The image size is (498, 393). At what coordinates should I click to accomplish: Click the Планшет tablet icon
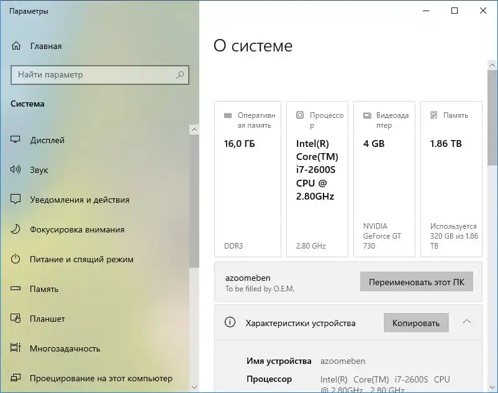pyautogui.click(x=16, y=318)
